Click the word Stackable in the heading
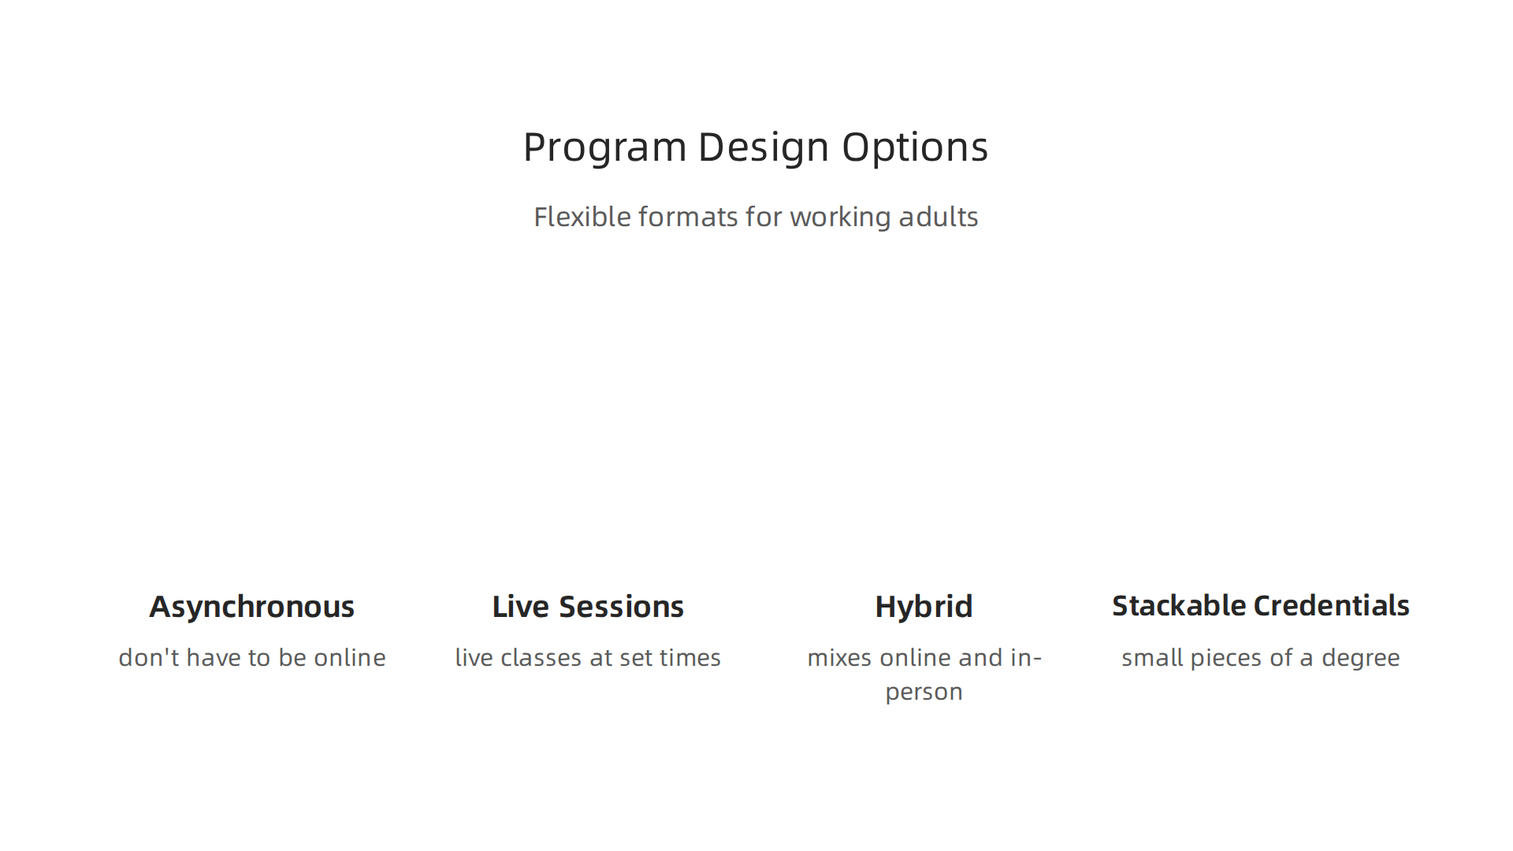 coord(1179,606)
